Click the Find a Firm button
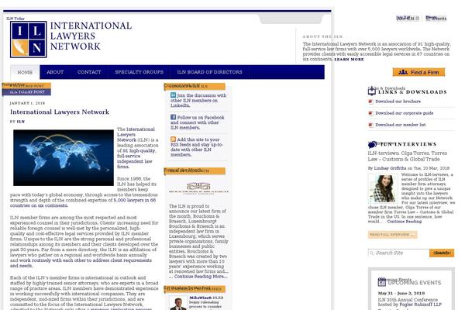This screenshot has height=310, width=465. click(418, 72)
